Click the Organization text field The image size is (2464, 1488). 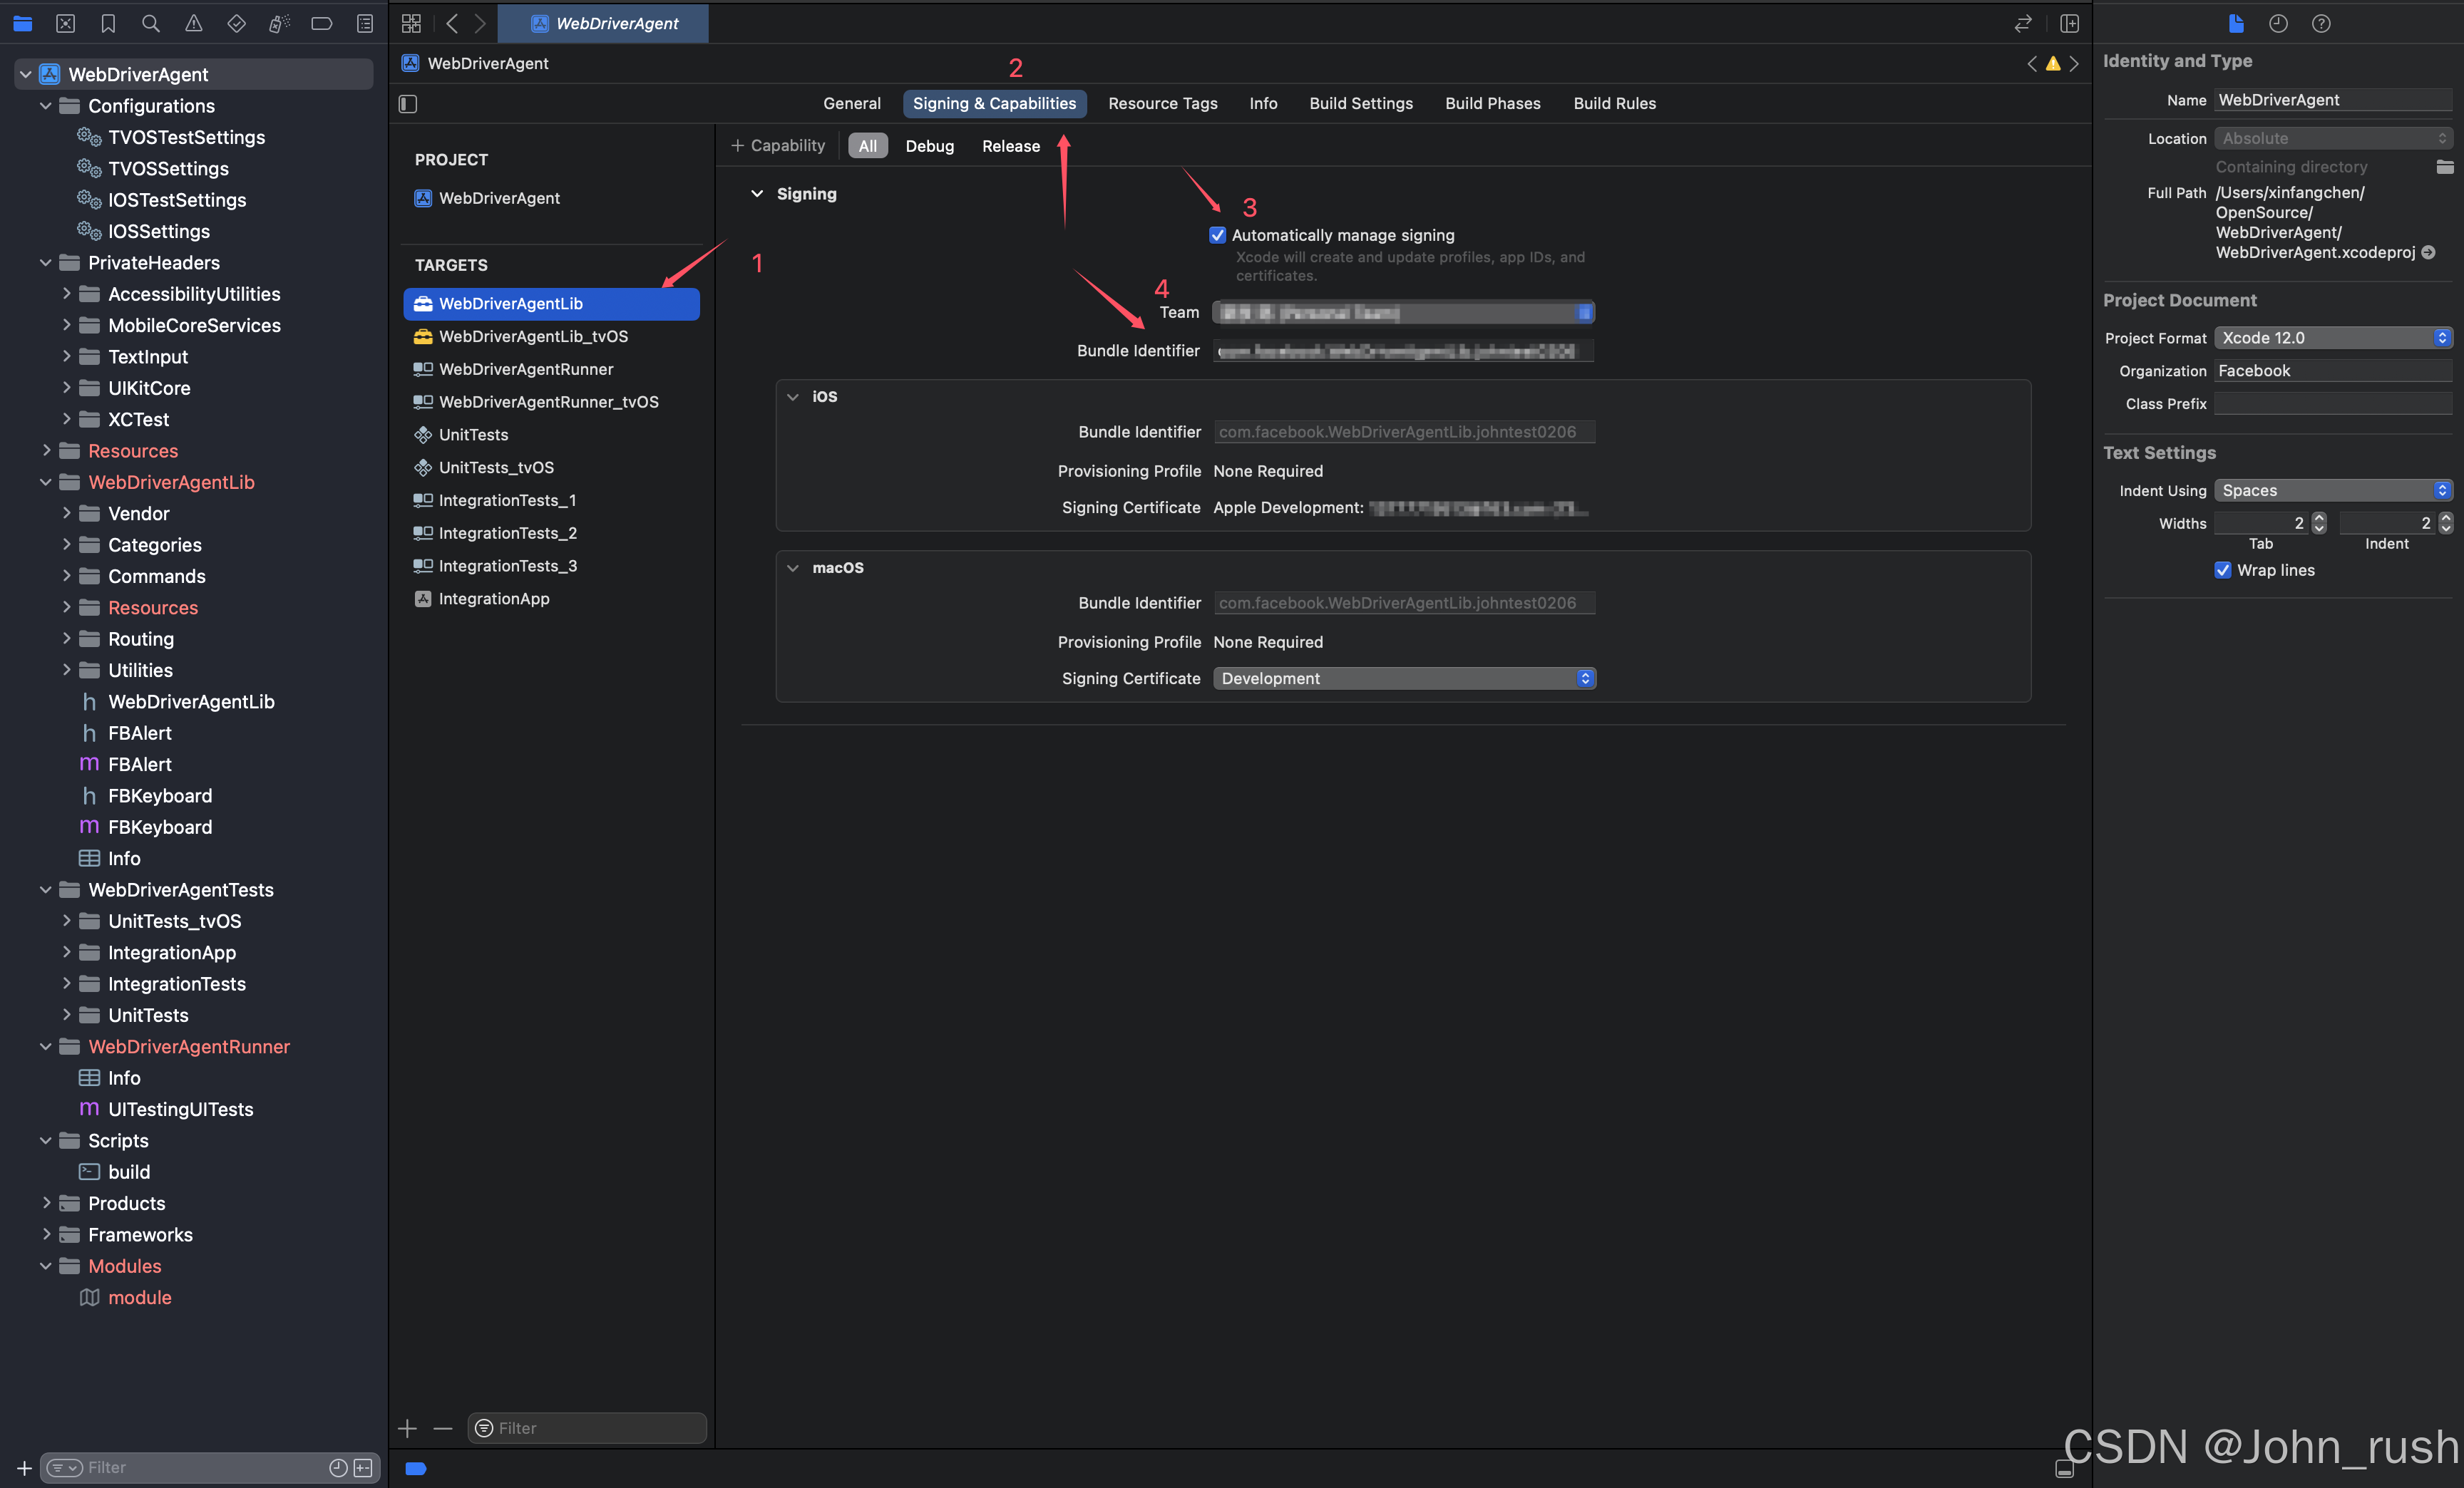click(x=2333, y=371)
